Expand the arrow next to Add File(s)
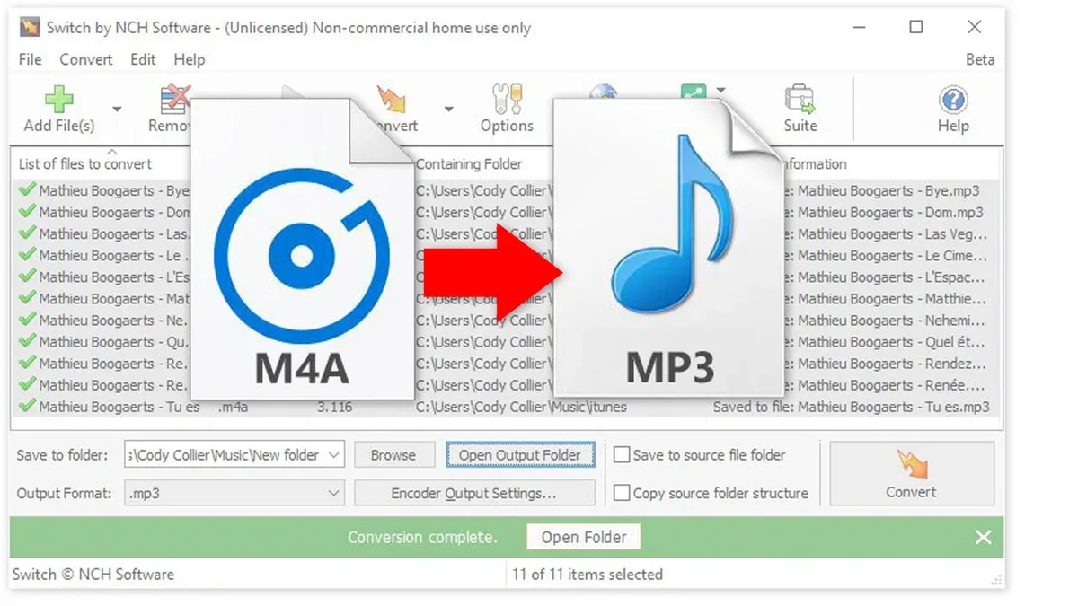Image resolution: width=1078 pixels, height=606 pixels. pos(117,110)
